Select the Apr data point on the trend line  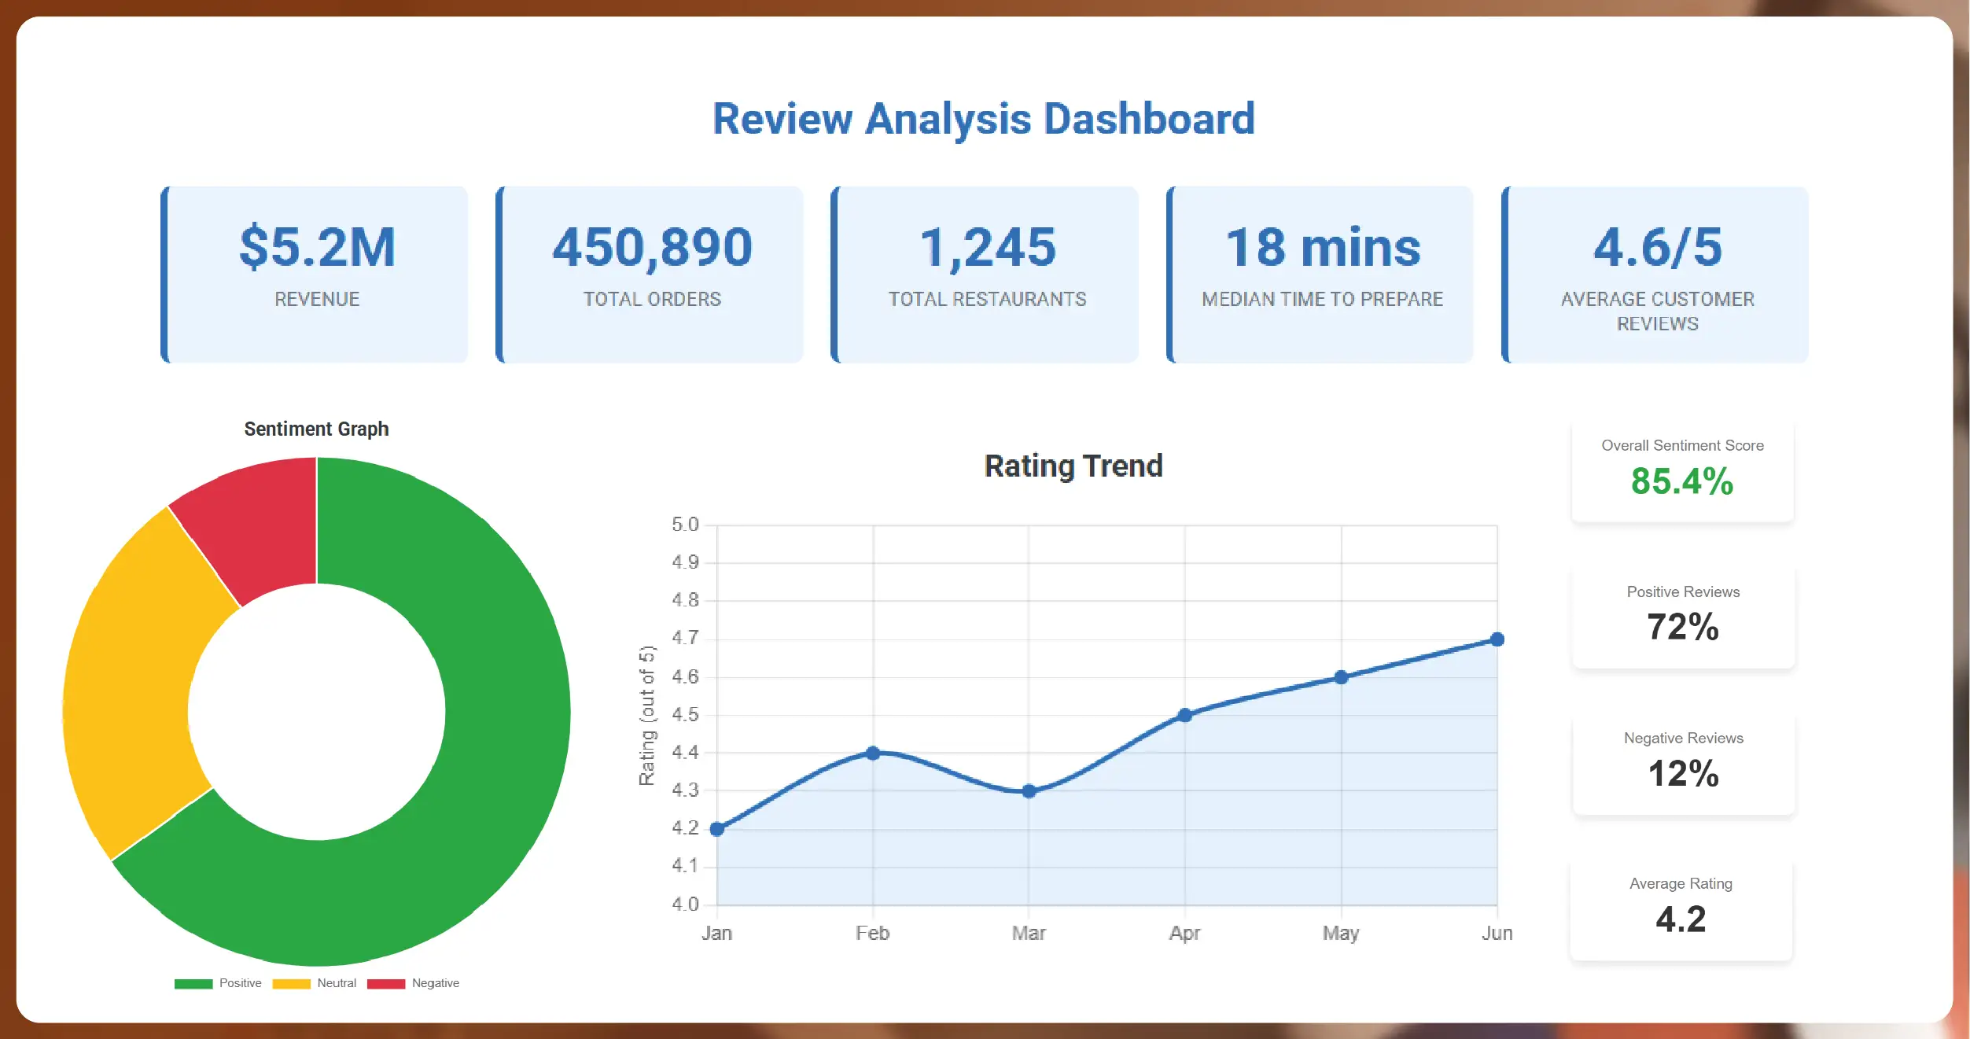(1185, 715)
